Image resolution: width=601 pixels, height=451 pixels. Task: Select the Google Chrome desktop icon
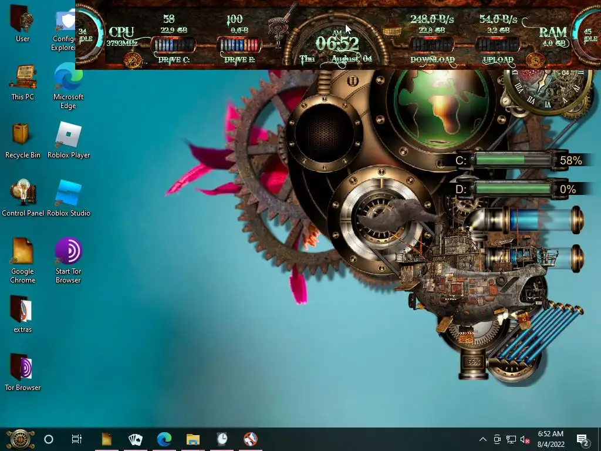23,261
